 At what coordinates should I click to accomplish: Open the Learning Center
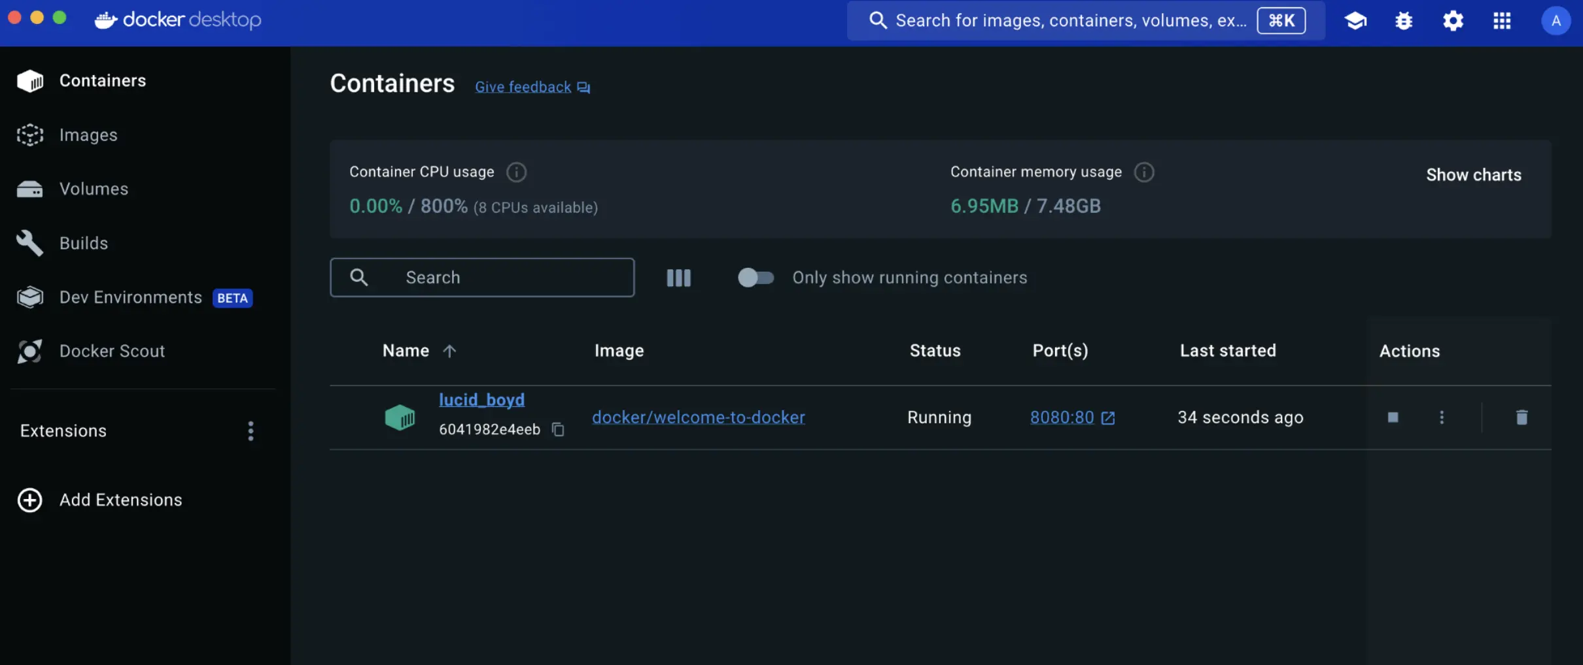[x=1355, y=20]
